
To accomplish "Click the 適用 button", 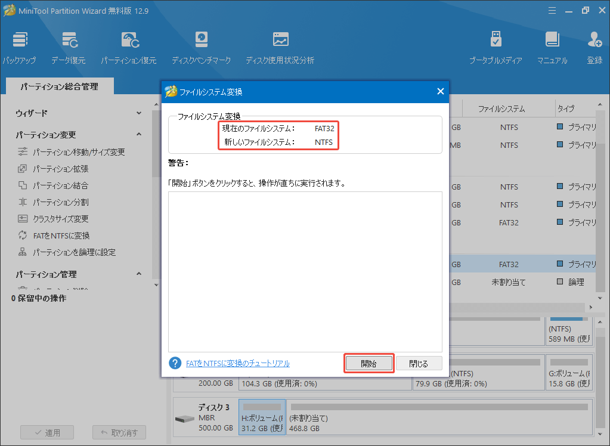I will pos(47,432).
